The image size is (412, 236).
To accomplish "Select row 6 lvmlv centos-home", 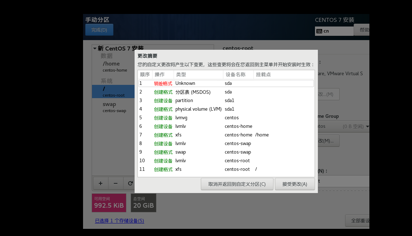I will pos(226,126).
